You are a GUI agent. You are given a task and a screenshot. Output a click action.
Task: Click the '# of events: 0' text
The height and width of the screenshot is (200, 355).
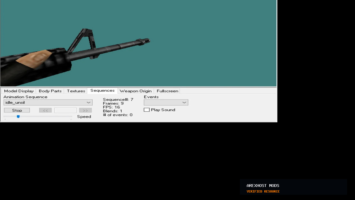pos(118,115)
